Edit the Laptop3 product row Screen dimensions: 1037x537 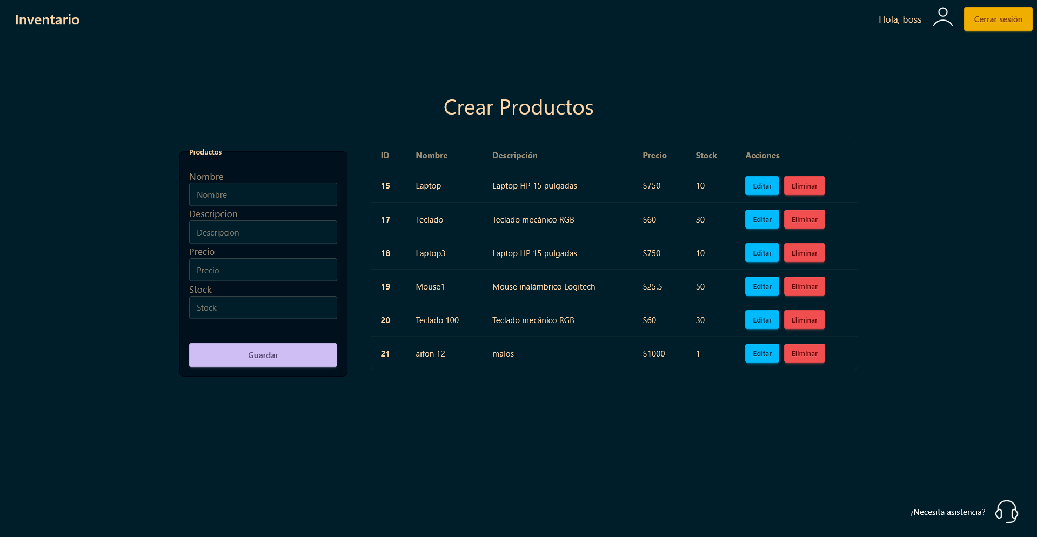coord(761,253)
